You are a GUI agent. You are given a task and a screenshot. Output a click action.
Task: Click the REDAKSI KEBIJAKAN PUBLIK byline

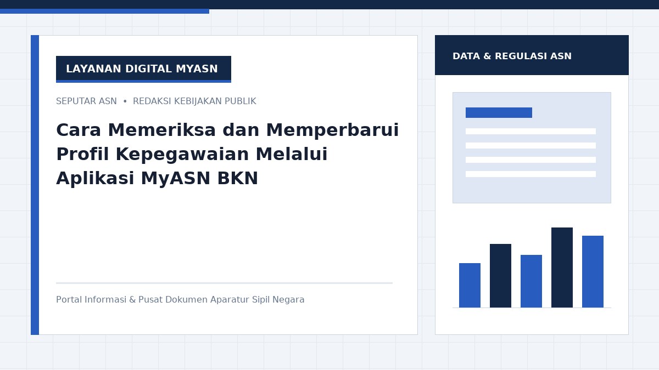194,101
